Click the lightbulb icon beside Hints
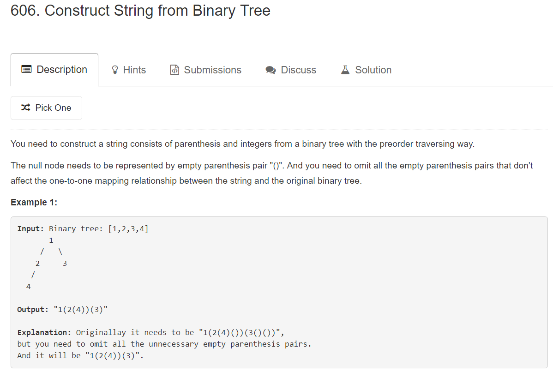This screenshot has height=372, width=553. pyautogui.click(x=115, y=70)
